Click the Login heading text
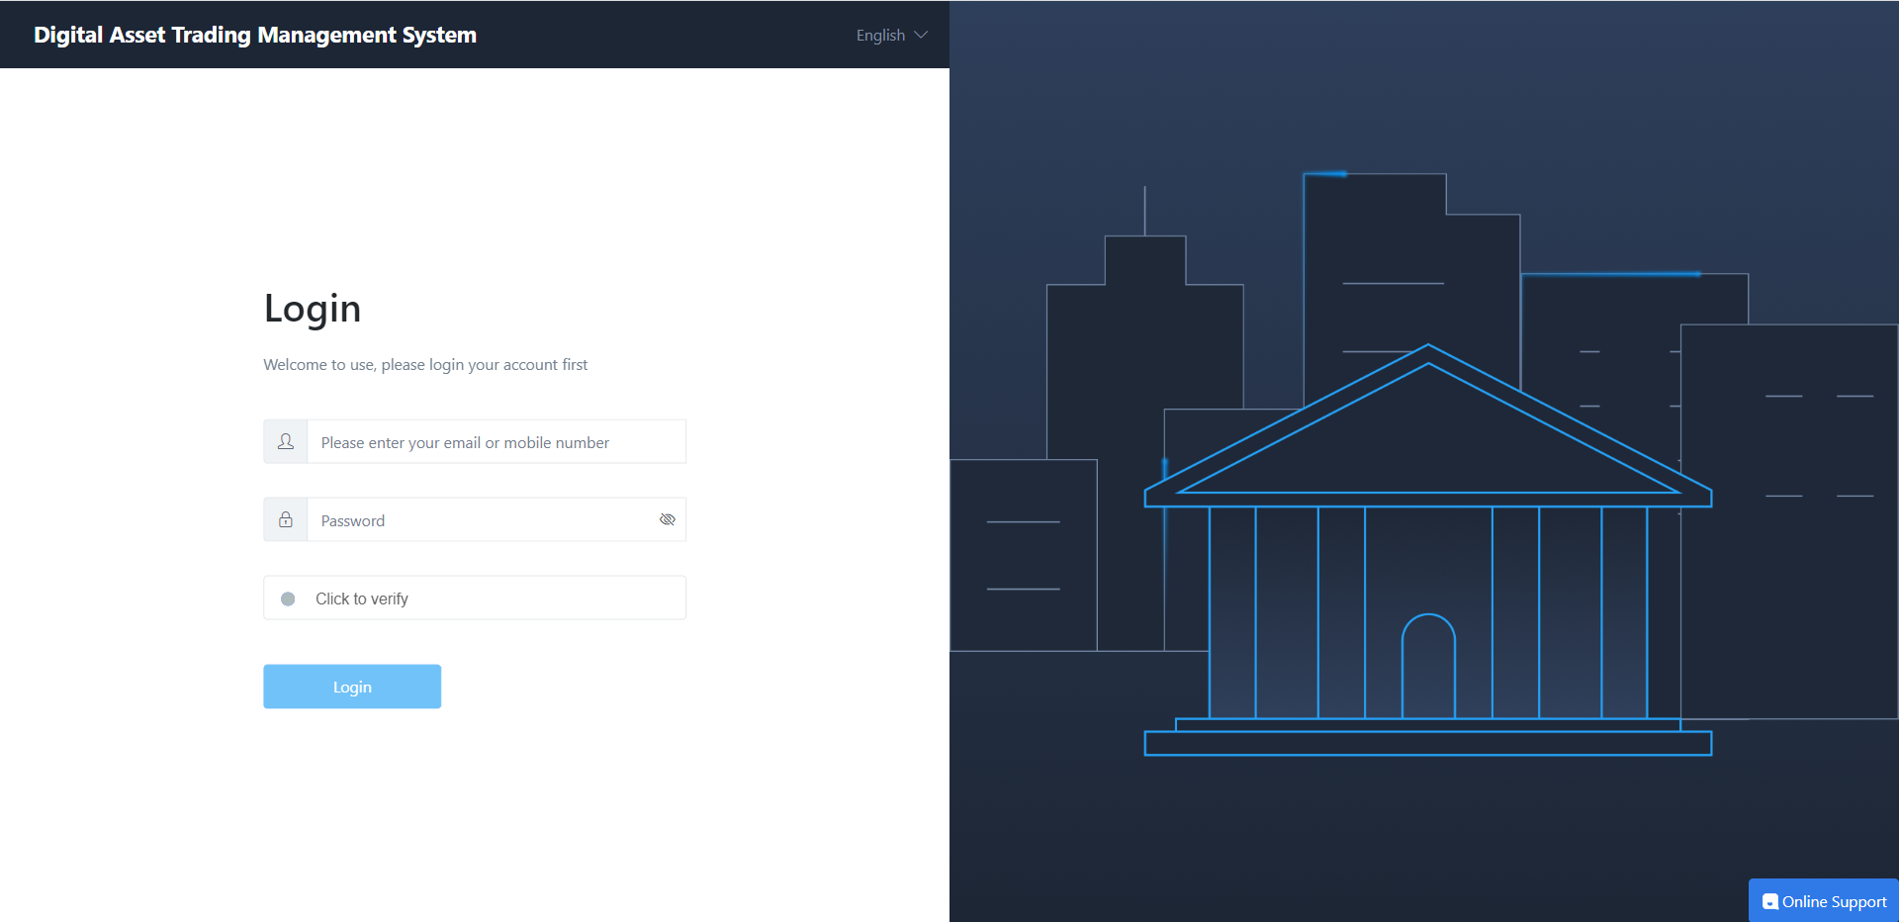Screen dimensions: 1899x922 tap(313, 309)
